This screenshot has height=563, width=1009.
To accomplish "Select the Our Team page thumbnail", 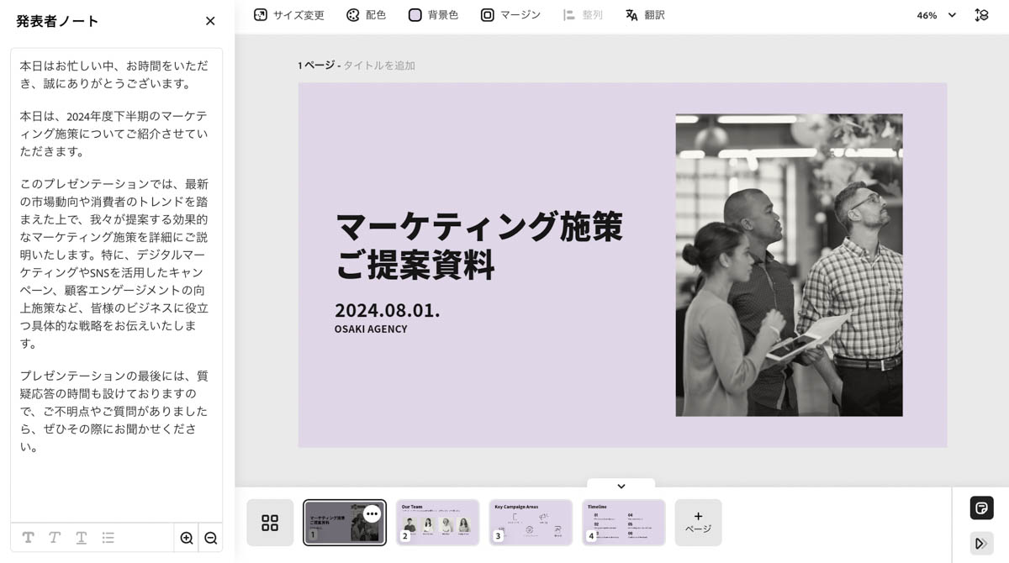I will tap(437, 523).
